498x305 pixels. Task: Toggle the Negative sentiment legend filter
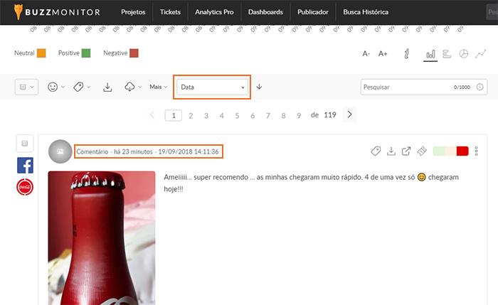tap(134, 53)
